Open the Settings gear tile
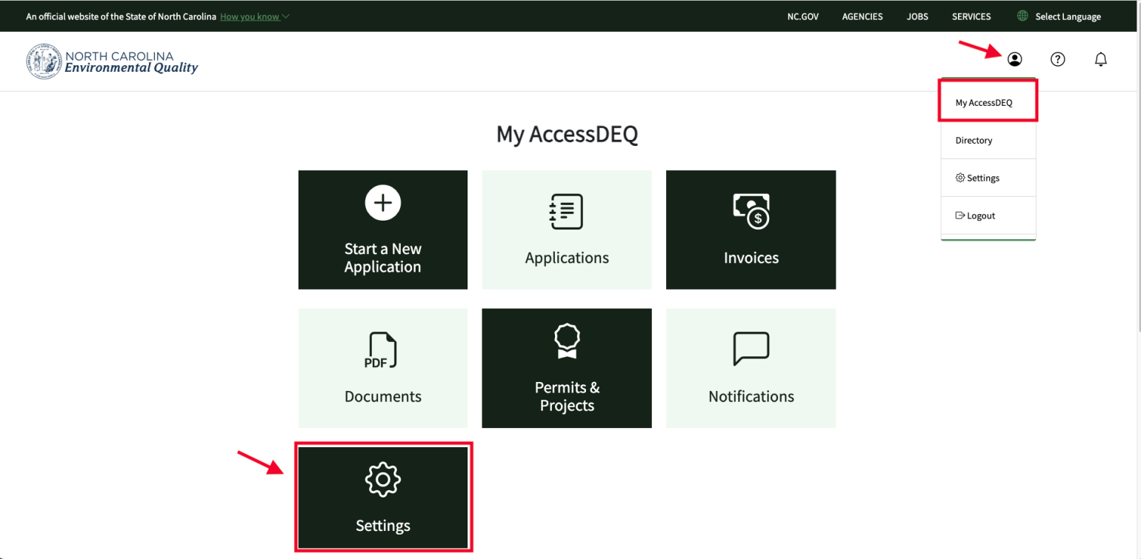Screen dimensions: 1141x559 (x=383, y=497)
